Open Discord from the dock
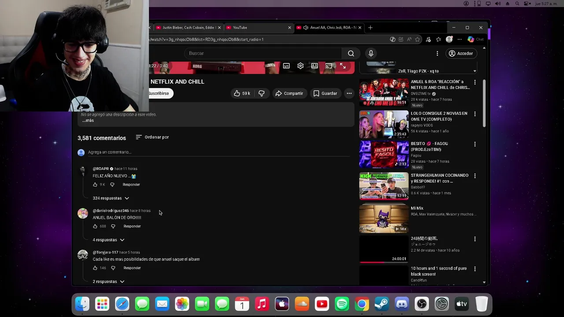 [x=402, y=304]
